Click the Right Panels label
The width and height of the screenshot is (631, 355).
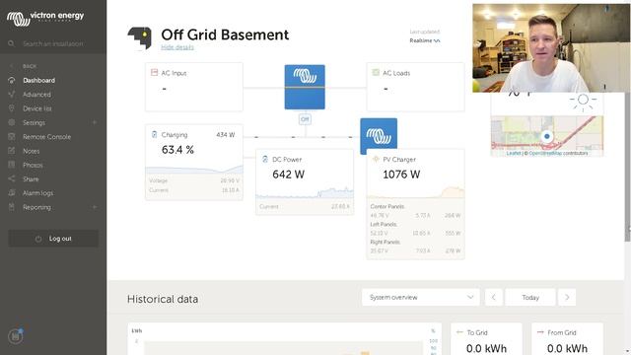coord(386,242)
